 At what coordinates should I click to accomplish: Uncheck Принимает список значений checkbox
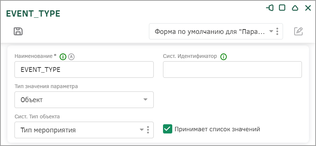pyautogui.click(x=167, y=129)
